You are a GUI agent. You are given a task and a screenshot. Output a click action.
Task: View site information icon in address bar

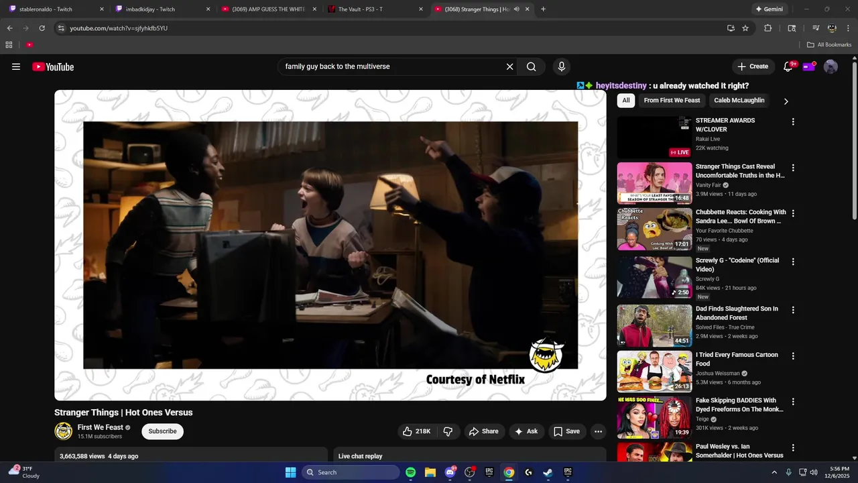(61, 28)
